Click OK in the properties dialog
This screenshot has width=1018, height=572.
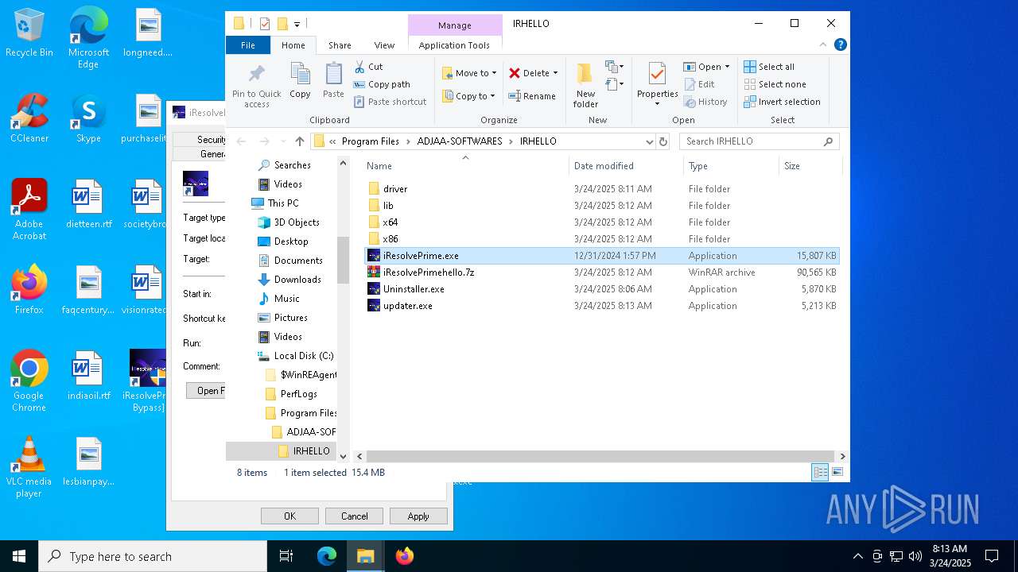tap(289, 516)
